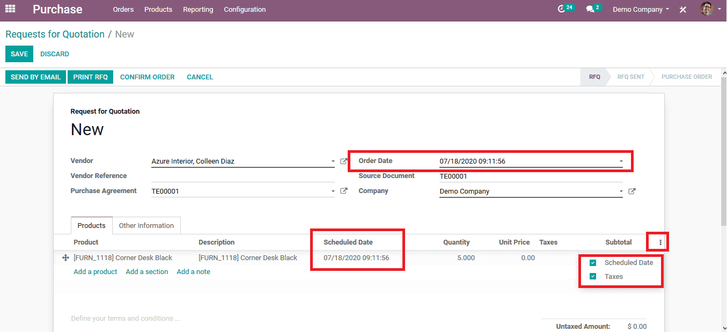727x332 pixels.
Task: Click the optional columns three-dot icon
Action: pyautogui.click(x=660, y=242)
